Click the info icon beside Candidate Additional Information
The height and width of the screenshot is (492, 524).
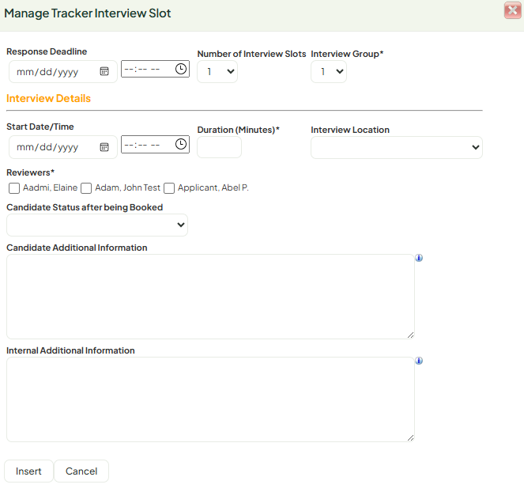point(419,258)
